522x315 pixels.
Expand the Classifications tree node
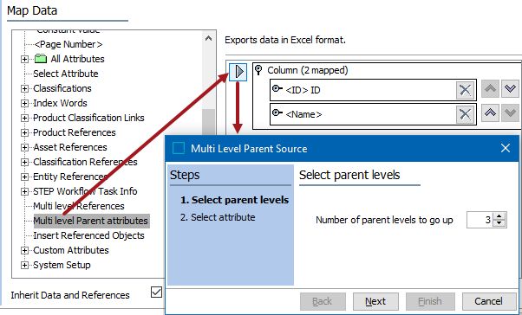[x=24, y=89]
